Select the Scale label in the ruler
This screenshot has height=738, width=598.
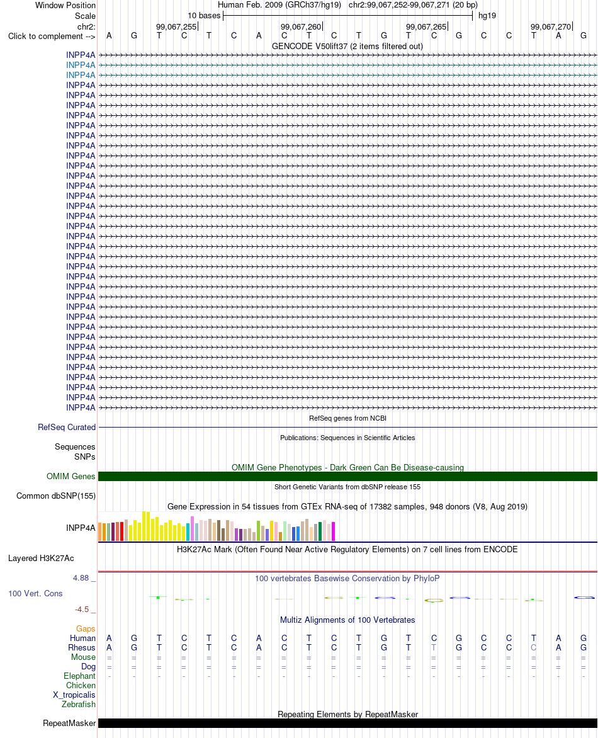point(85,16)
